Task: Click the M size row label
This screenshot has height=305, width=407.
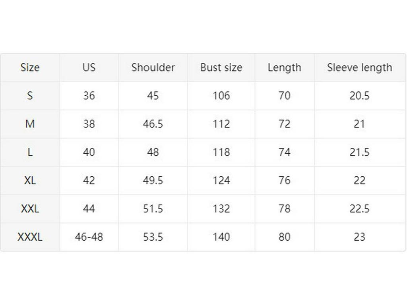Action: point(30,124)
